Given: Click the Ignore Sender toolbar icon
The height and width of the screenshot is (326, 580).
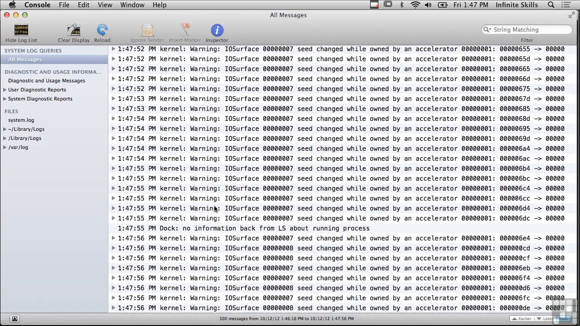Looking at the screenshot, I should 147,30.
